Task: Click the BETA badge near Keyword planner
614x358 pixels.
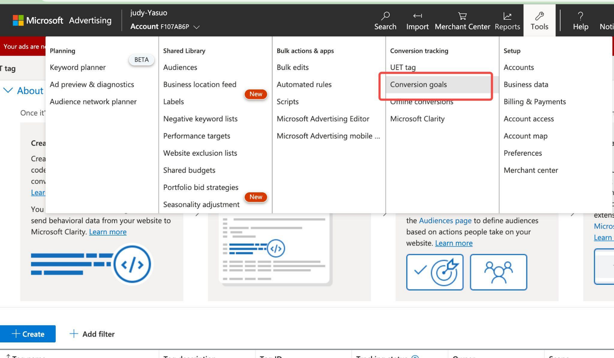Action: click(141, 60)
